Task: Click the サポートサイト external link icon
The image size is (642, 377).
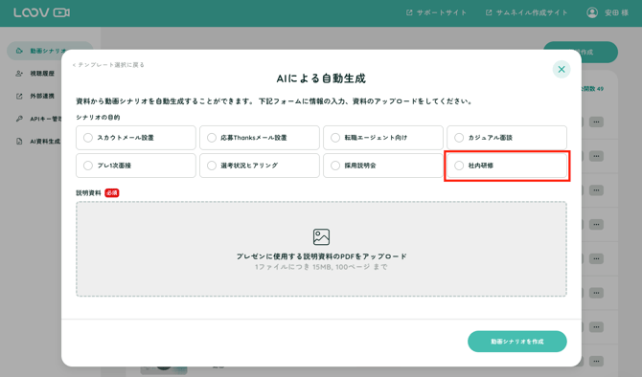Action: click(x=409, y=12)
